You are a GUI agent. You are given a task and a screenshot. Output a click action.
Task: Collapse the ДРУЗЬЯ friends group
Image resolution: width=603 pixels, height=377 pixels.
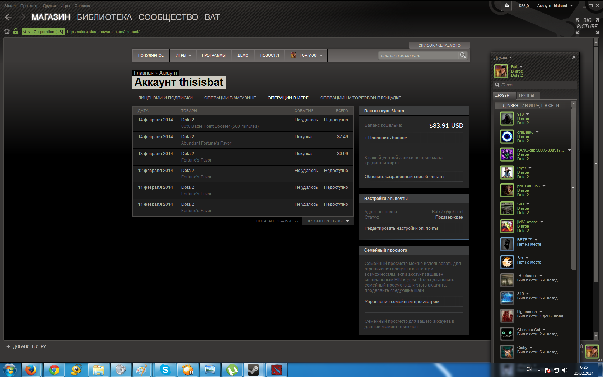[499, 106]
